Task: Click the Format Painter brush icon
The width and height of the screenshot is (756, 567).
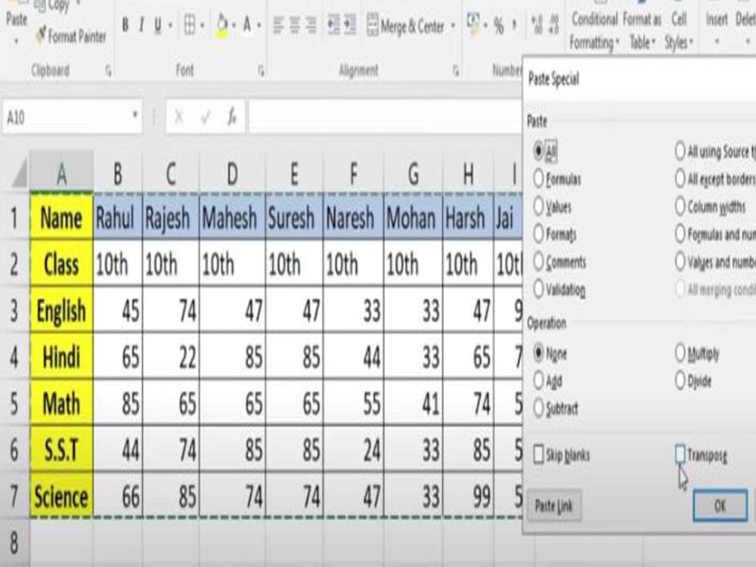Action: coord(42,35)
